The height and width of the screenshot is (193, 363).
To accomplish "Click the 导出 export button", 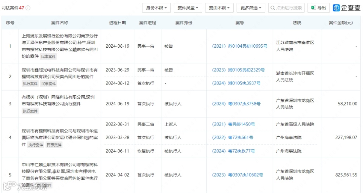I will tap(318, 8).
